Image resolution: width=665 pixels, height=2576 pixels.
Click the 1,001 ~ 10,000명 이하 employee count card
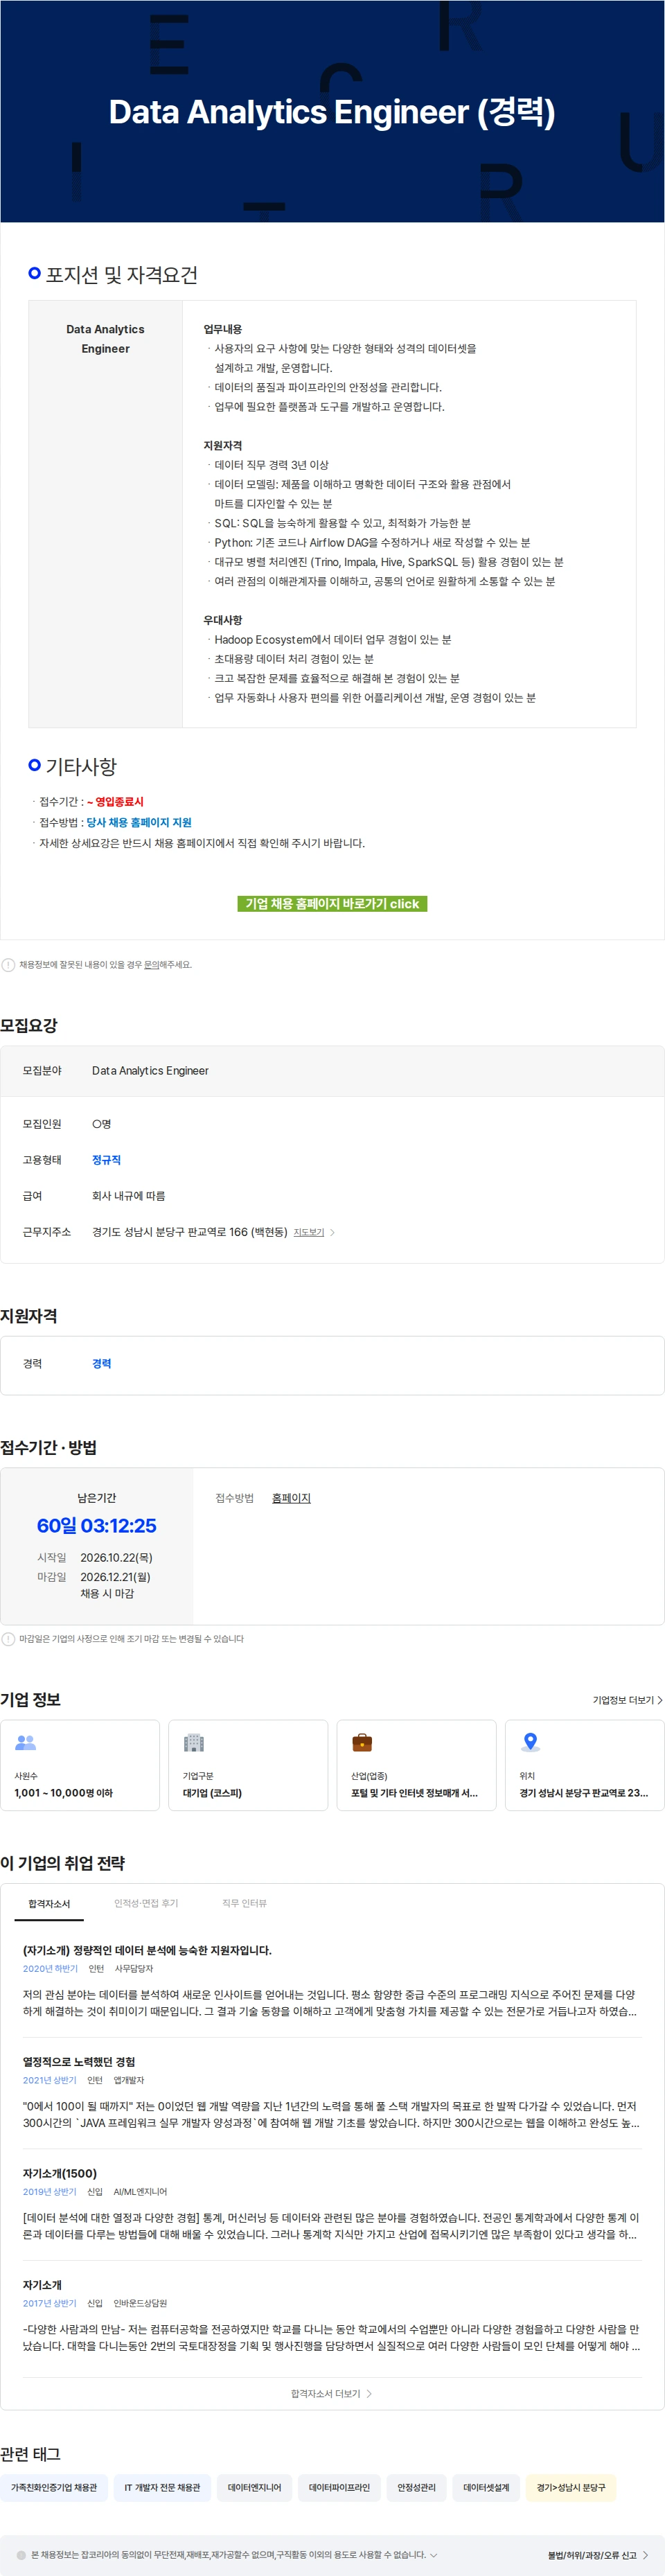[80, 1765]
